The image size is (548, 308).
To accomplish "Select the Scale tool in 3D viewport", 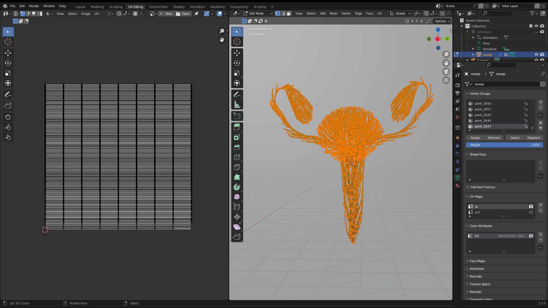I will click(x=237, y=73).
